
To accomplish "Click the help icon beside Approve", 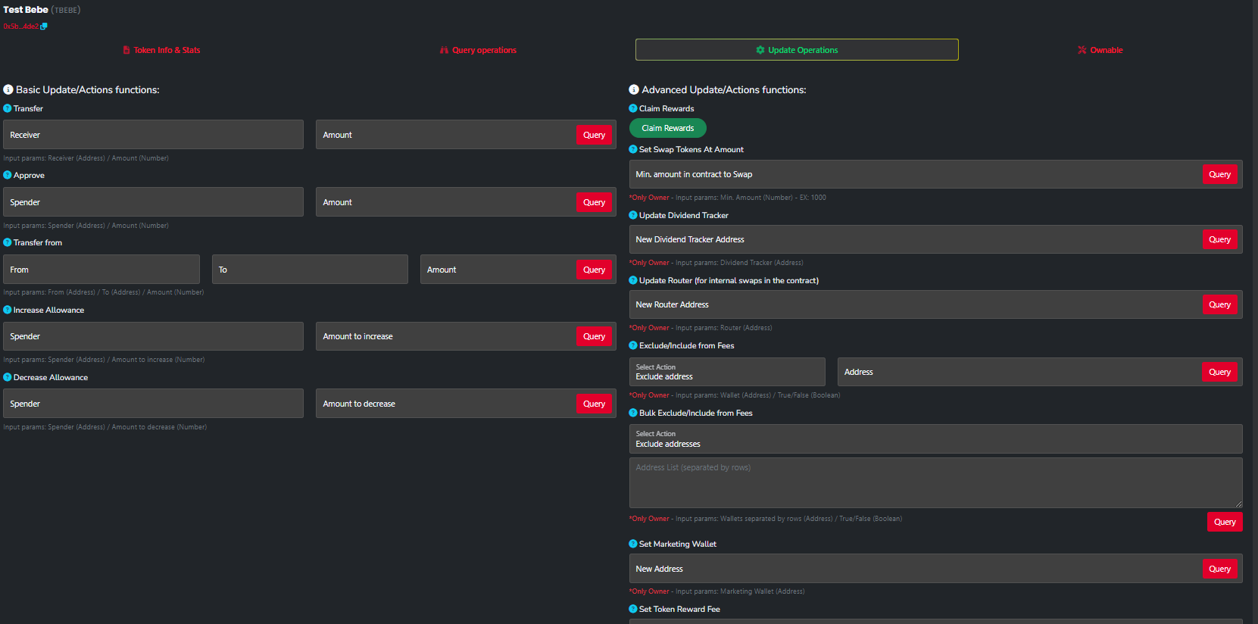I will pyautogui.click(x=8, y=175).
